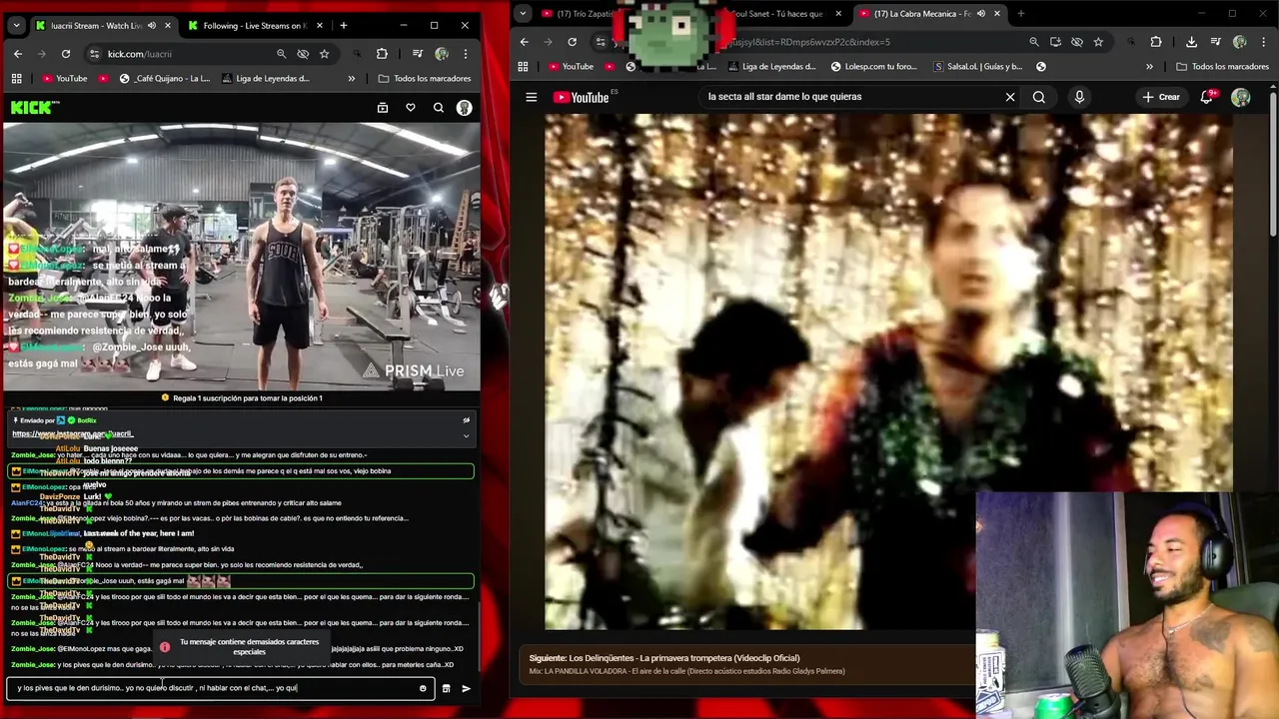Open 'Todos los marcadores' in the YouTube window
The image size is (1279, 719).
(x=1222, y=67)
